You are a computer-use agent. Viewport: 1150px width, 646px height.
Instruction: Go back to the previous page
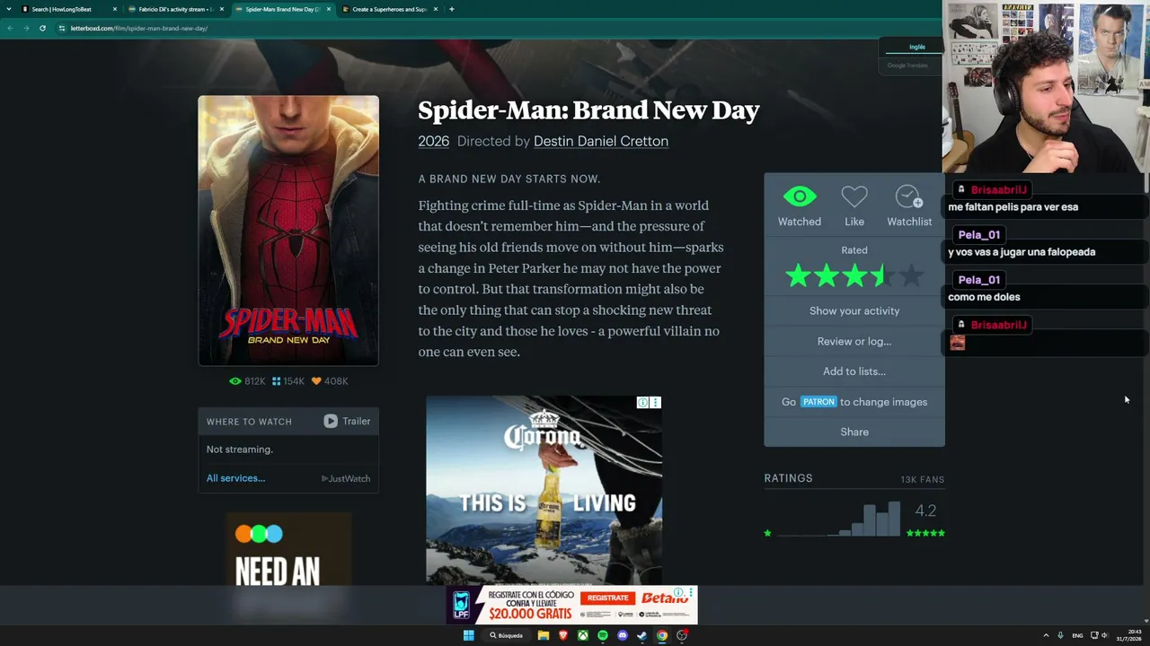tap(10, 28)
